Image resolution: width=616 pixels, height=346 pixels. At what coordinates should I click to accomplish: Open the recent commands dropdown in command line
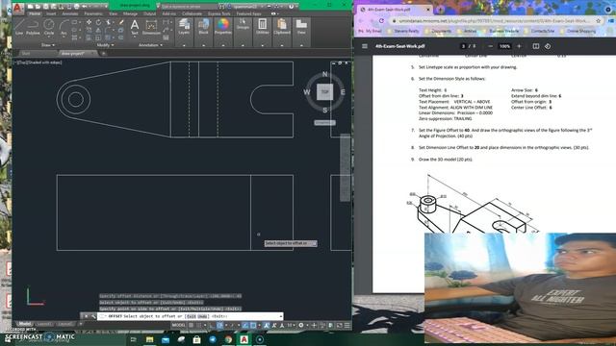(102, 316)
